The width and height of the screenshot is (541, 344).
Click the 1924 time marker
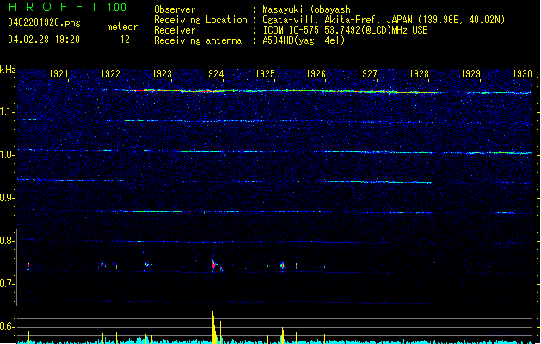(x=213, y=74)
